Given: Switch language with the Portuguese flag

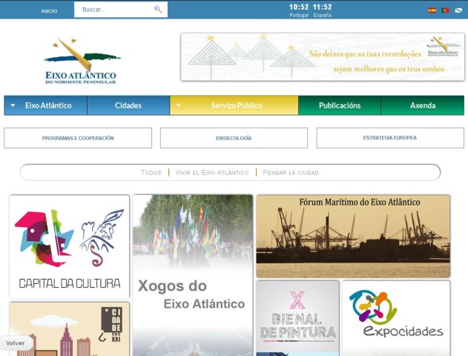Looking at the screenshot, I should tap(445, 10).
